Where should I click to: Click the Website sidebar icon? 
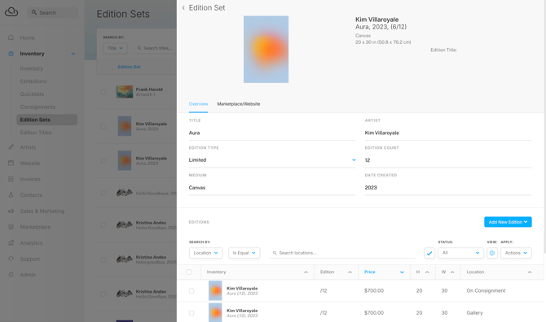(11, 163)
